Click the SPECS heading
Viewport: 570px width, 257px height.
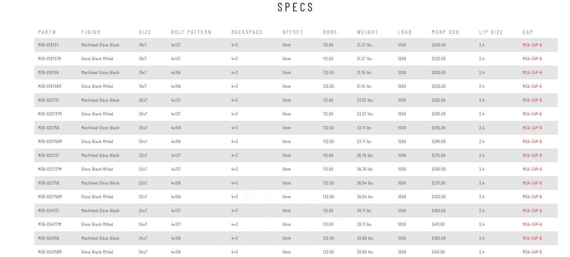point(295,7)
